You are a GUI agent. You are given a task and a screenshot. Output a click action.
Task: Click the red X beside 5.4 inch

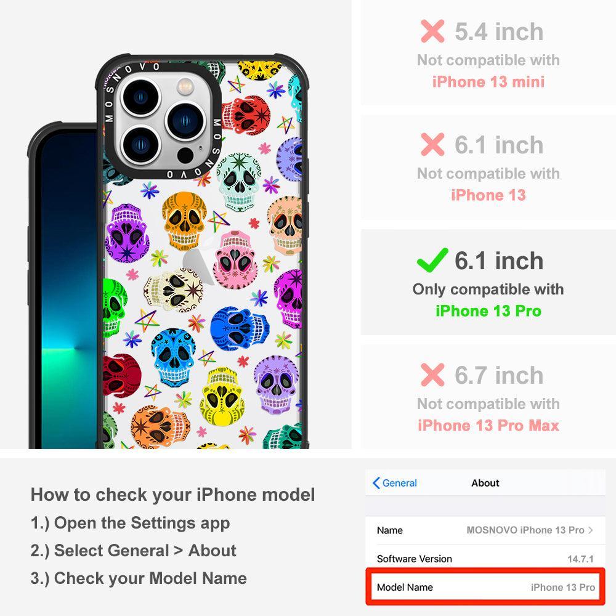[x=432, y=31]
